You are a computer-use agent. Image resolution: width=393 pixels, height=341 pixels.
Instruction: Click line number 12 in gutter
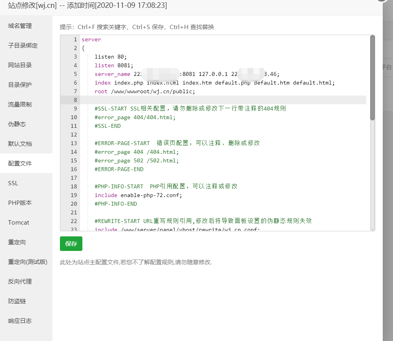[x=74, y=135]
